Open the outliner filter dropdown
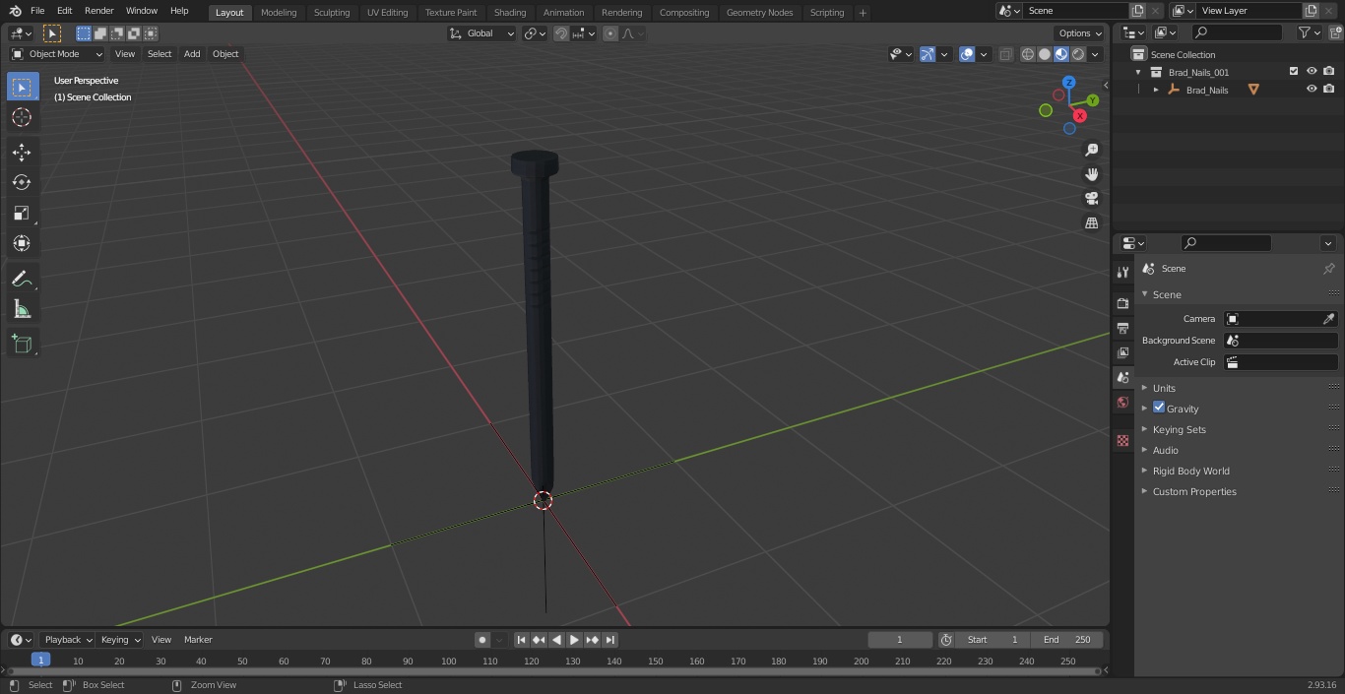This screenshot has height=694, width=1345. click(x=1309, y=32)
